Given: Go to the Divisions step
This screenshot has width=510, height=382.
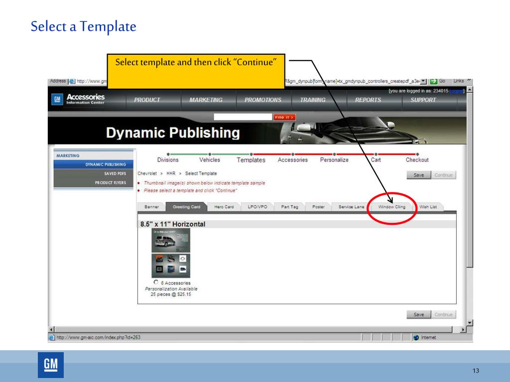Looking at the screenshot, I should (168, 160).
